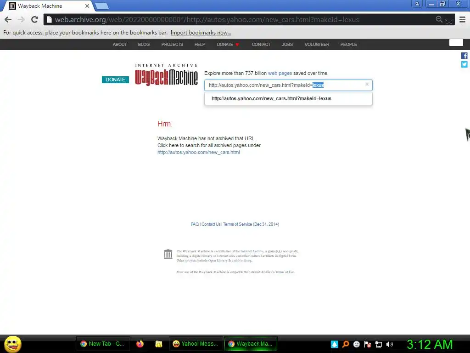Click the blue arrow tray icon

pyautogui.click(x=335, y=344)
